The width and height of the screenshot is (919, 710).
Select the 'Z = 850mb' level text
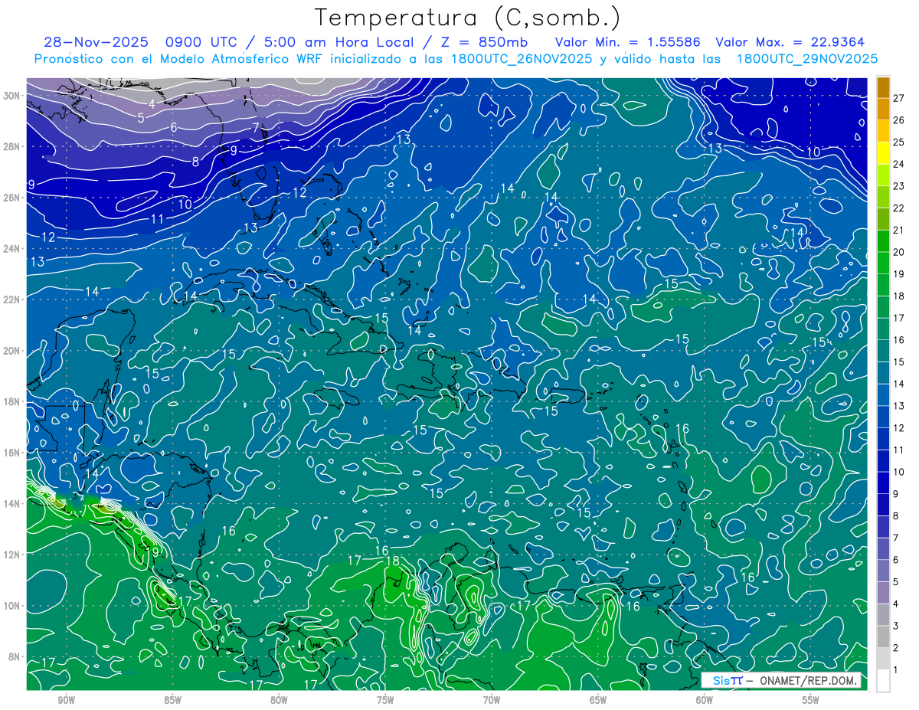click(x=484, y=42)
